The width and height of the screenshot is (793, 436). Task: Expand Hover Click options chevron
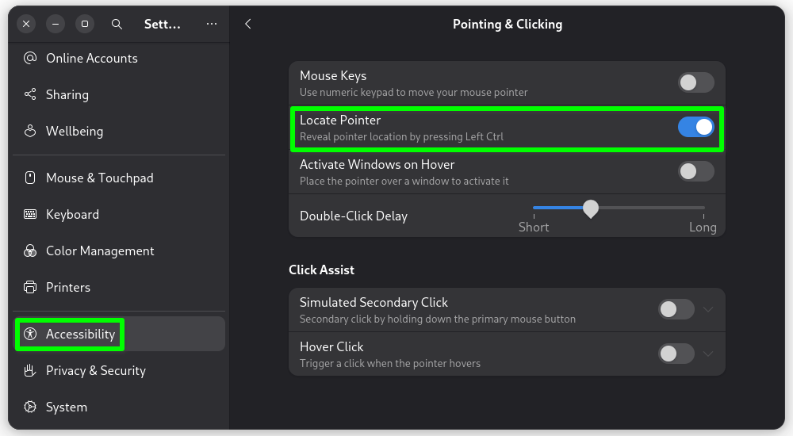click(709, 354)
